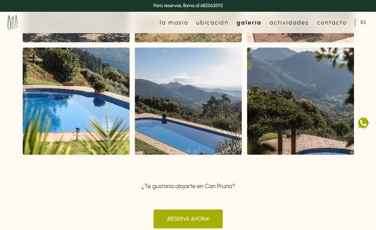Image resolution: width=376 pixels, height=230 pixels.
Task: Open the partially hidden terrace tiles photo
Action: pyautogui.click(x=300, y=38)
